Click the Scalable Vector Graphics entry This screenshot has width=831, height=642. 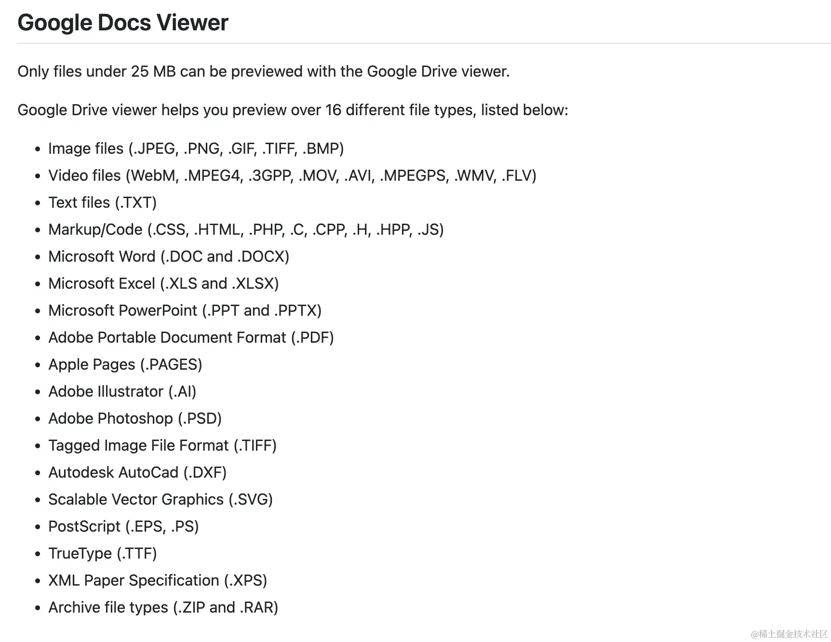tap(161, 499)
